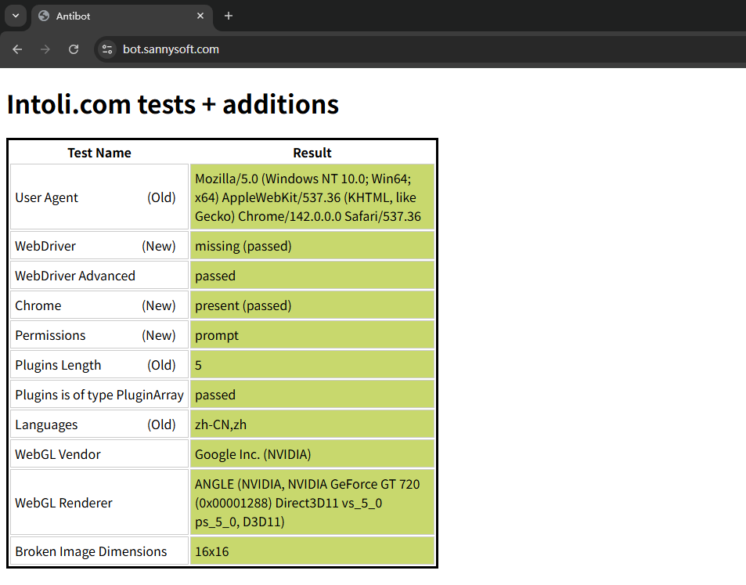This screenshot has height=585, width=746.
Task: Open a new tab with plus button
Action: pyautogui.click(x=229, y=16)
